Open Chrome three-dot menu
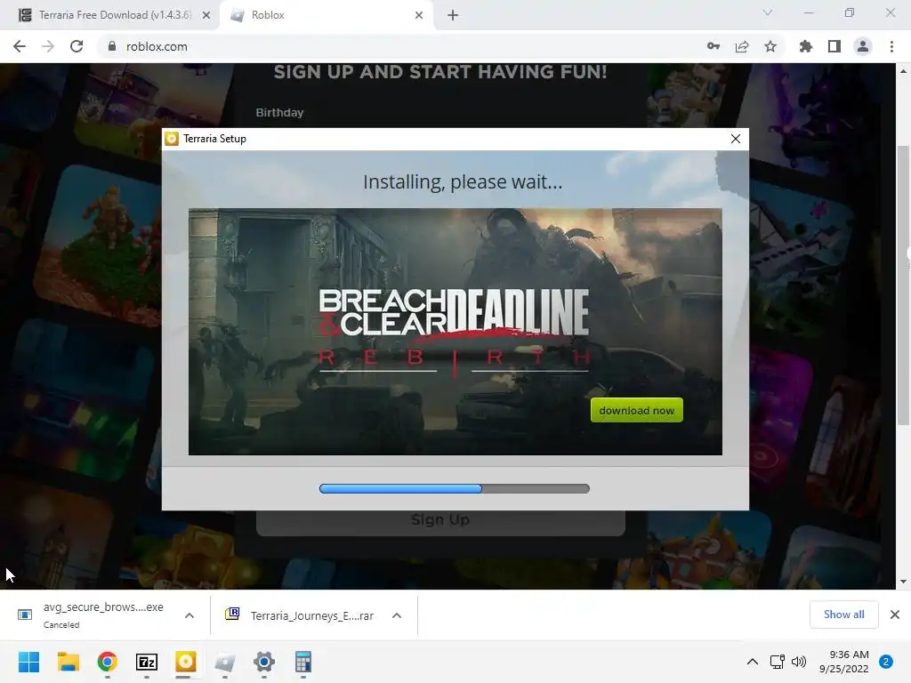The width and height of the screenshot is (911, 683). pos(891,46)
